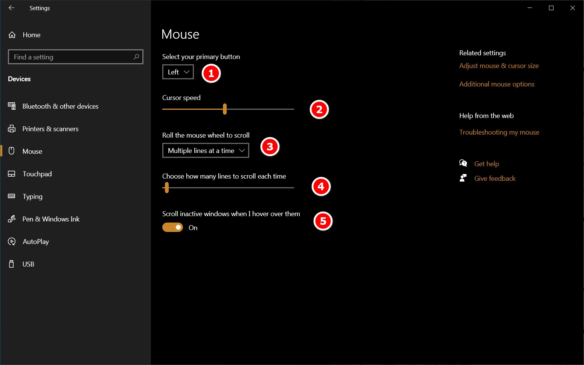Click the Touchpad icon in sidebar
The height and width of the screenshot is (365, 584).
pos(12,174)
